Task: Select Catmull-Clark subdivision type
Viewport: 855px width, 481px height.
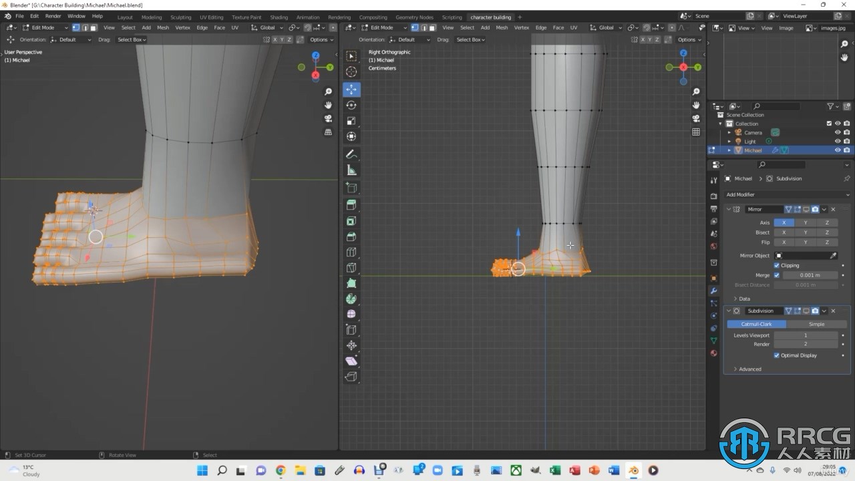Action: (x=756, y=324)
